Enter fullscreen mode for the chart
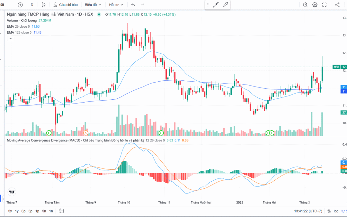 click(324, 5)
